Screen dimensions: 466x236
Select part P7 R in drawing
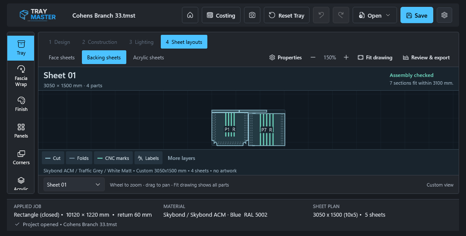point(266,129)
